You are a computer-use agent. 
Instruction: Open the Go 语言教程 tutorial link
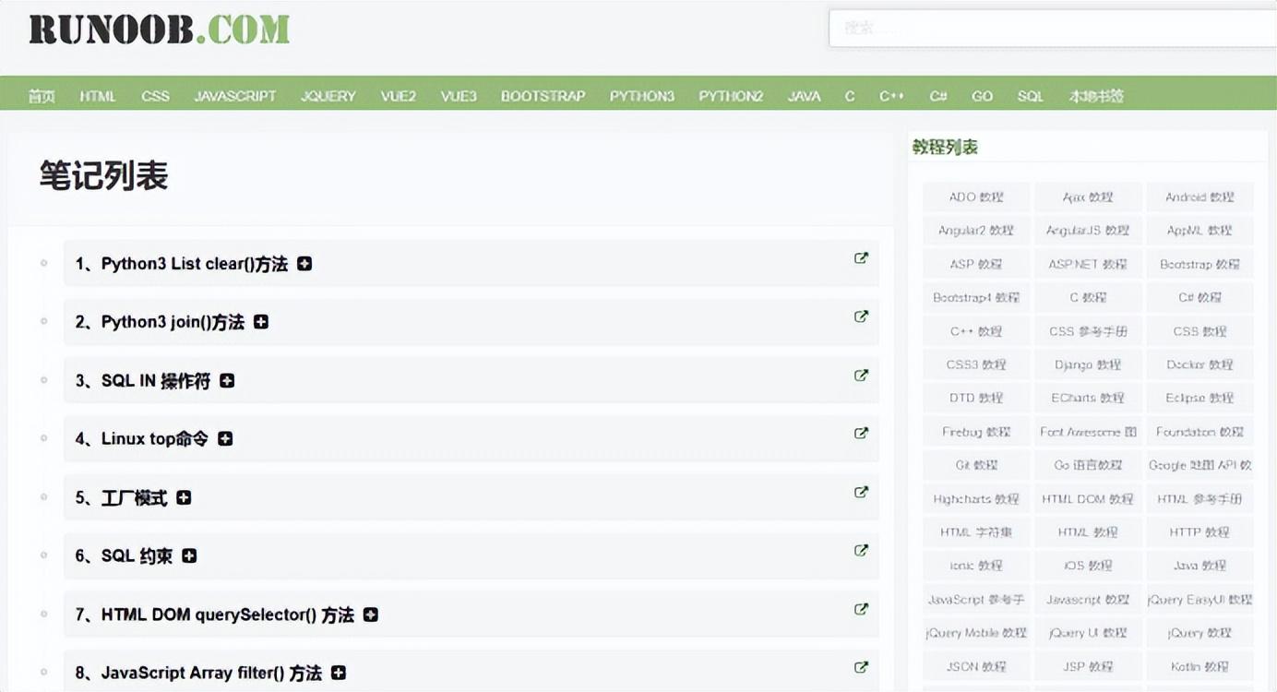(1088, 465)
